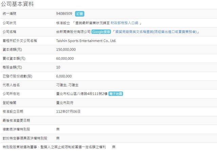This screenshot has width=217, height=151.
Task: Click the 核准設立 company status text
Action: point(63,23)
